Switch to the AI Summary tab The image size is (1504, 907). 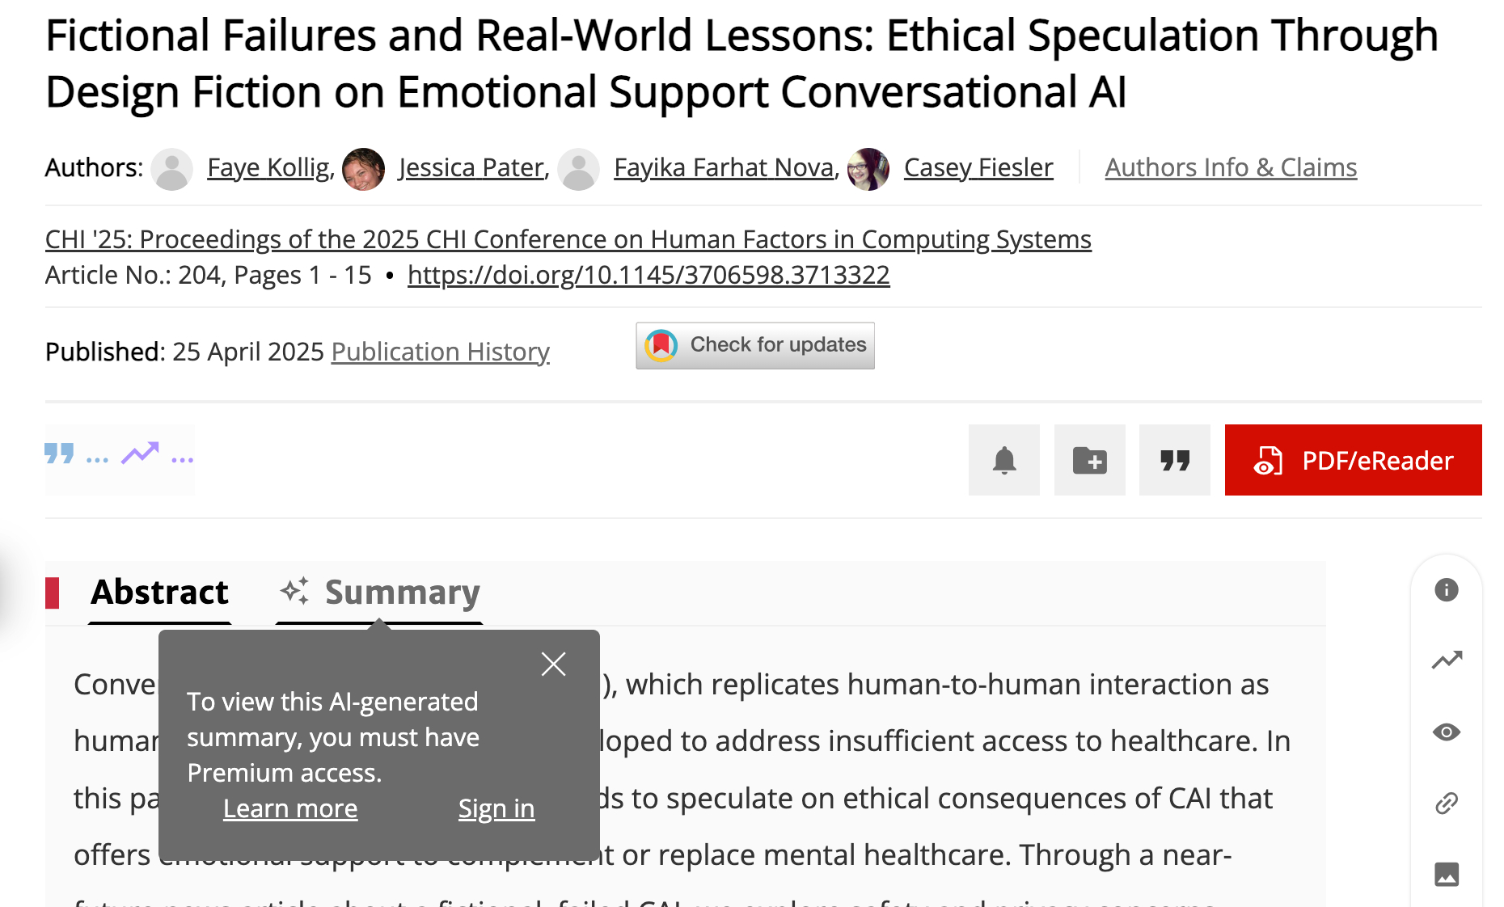point(380,593)
